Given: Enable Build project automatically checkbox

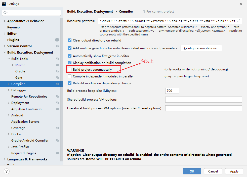Looking at the screenshot, I should pos(70,69).
